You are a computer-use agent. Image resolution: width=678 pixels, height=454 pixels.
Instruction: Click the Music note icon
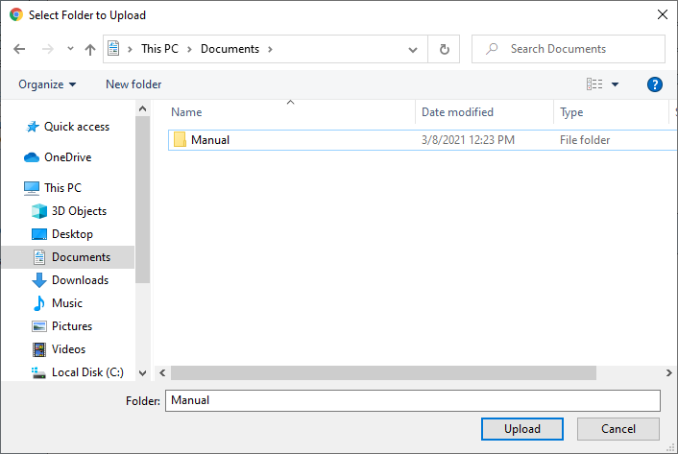pos(39,303)
